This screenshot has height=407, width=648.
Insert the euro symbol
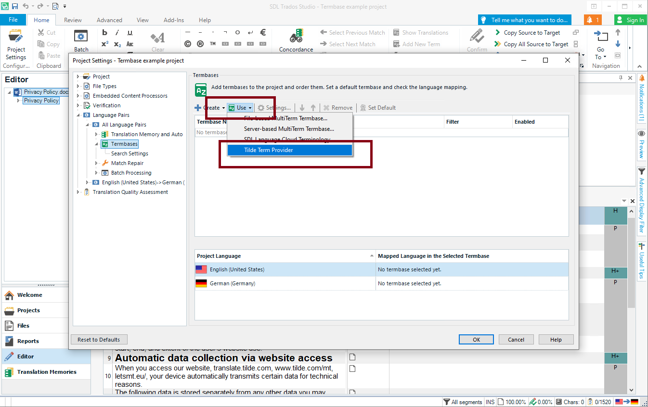[x=263, y=33]
